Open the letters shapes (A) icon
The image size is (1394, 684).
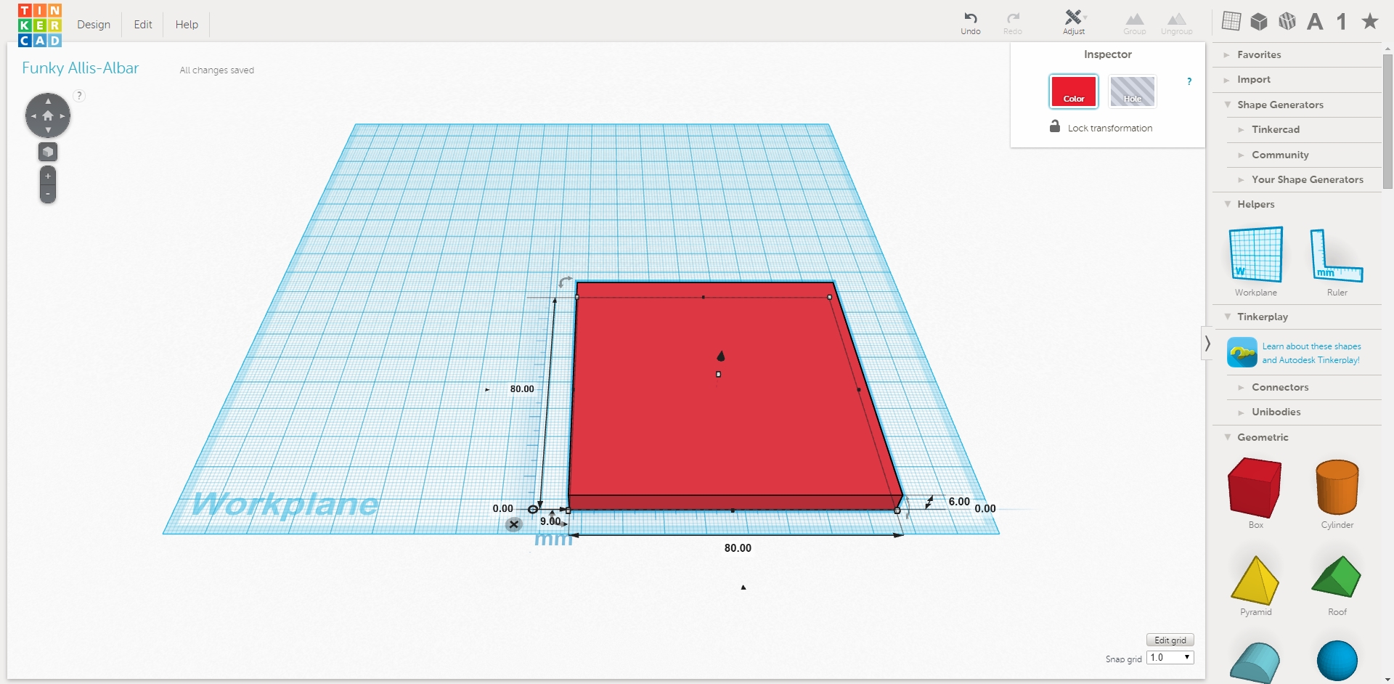pos(1315,22)
